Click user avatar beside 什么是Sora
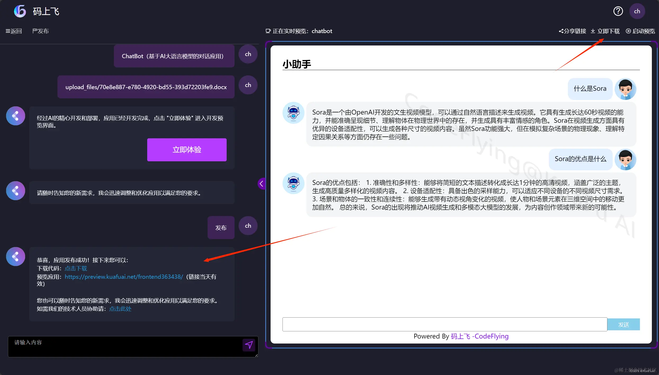 [x=625, y=89]
